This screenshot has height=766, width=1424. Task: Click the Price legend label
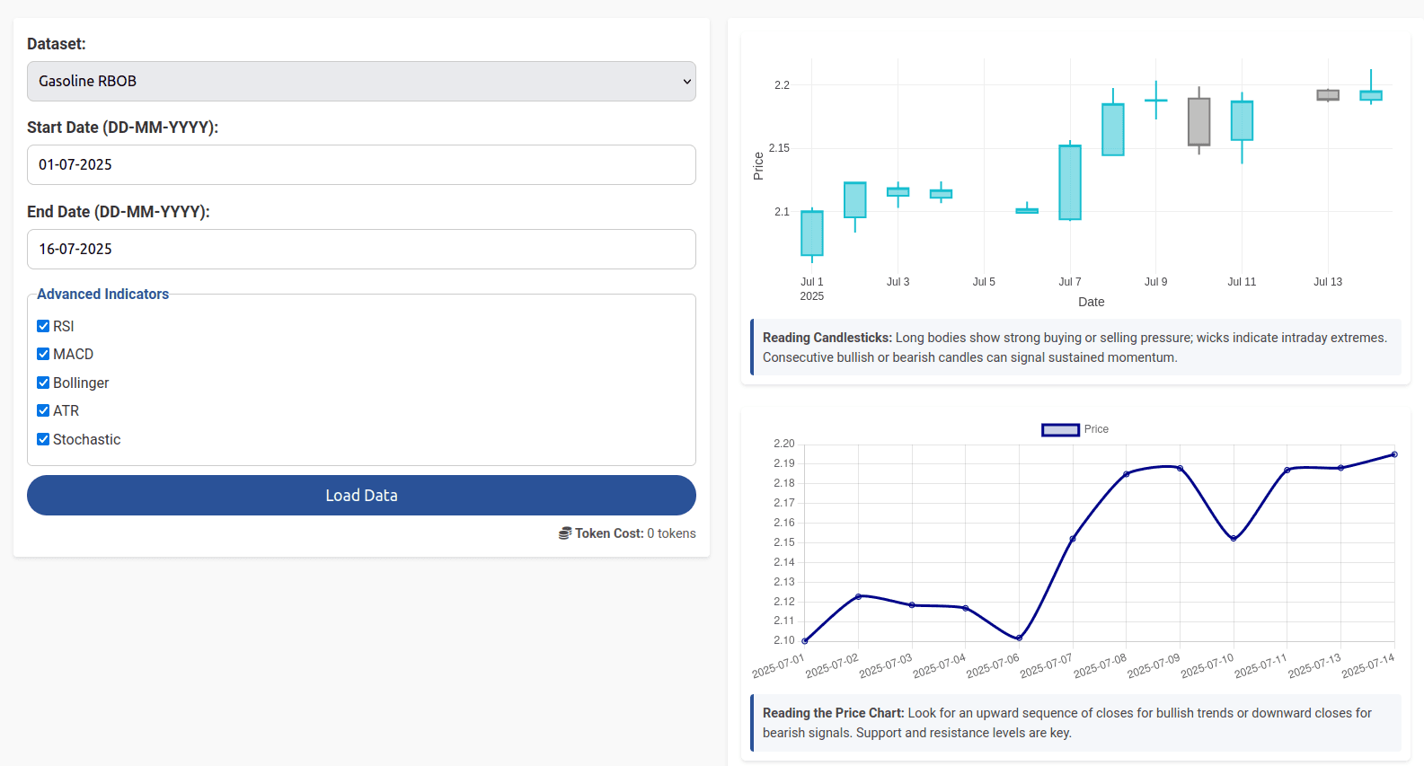(1096, 429)
